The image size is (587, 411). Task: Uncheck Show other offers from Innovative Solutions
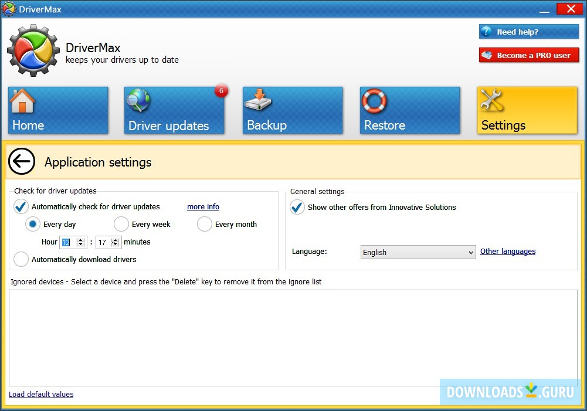tap(297, 207)
